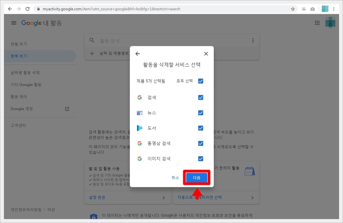This screenshot has height=223, width=343.
Task: Open the 설정 변경 link
Action: [97, 197]
